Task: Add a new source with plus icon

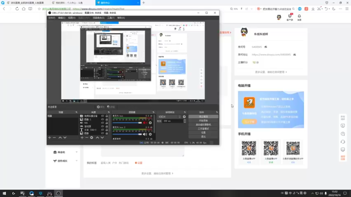Action: point(82,137)
